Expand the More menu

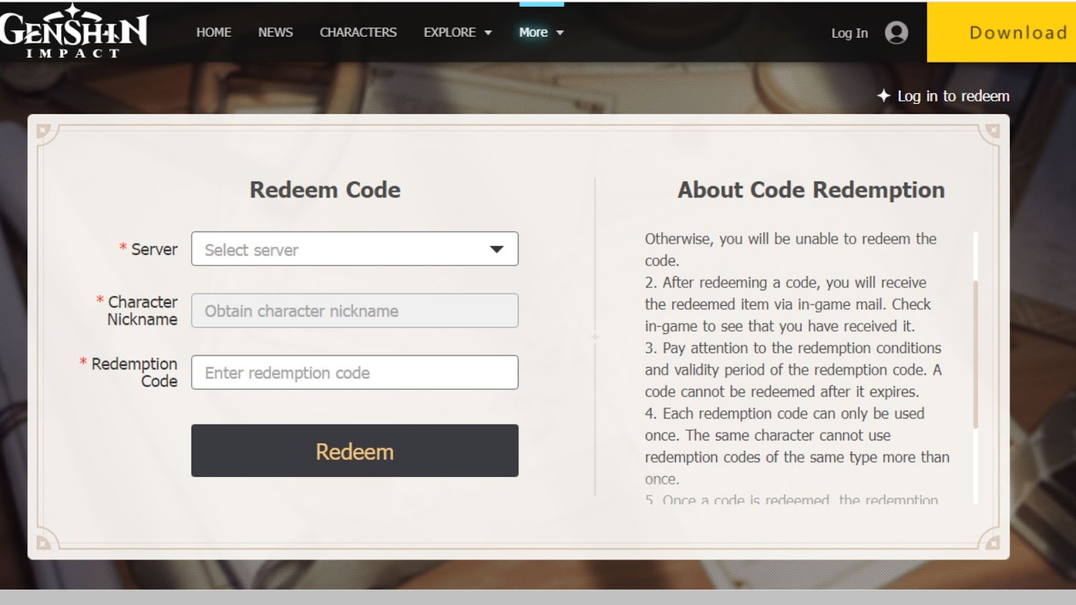541,32
